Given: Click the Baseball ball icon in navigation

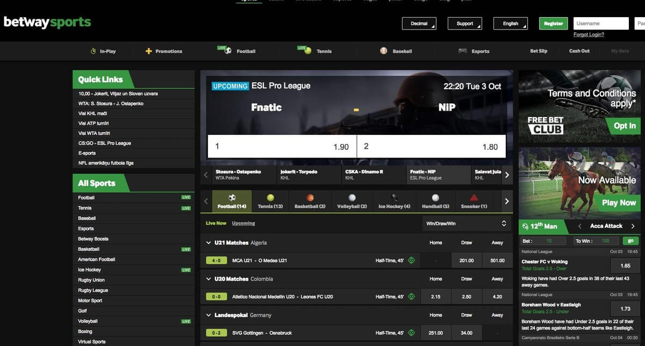Looking at the screenshot, I should pos(383,51).
